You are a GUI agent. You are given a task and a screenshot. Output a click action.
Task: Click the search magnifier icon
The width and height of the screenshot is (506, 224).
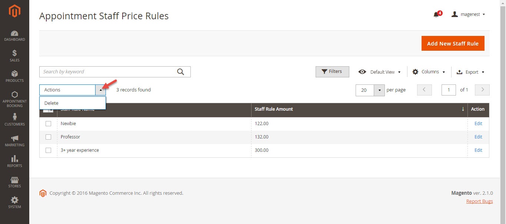(180, 72)
